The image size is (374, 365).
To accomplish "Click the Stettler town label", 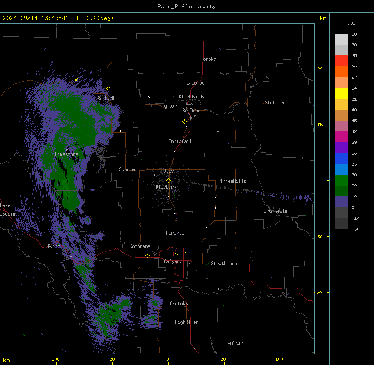I will (275, 103).
